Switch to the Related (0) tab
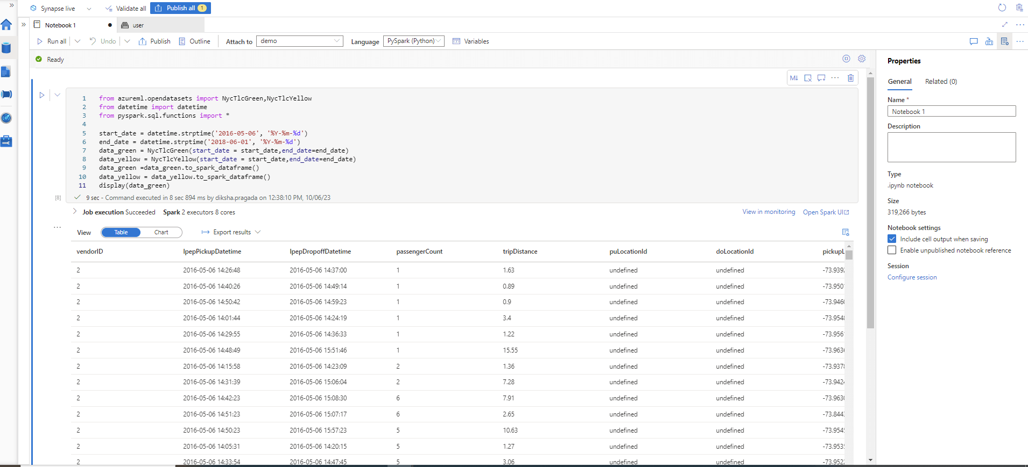The image size is (1028, 467). 941,82
